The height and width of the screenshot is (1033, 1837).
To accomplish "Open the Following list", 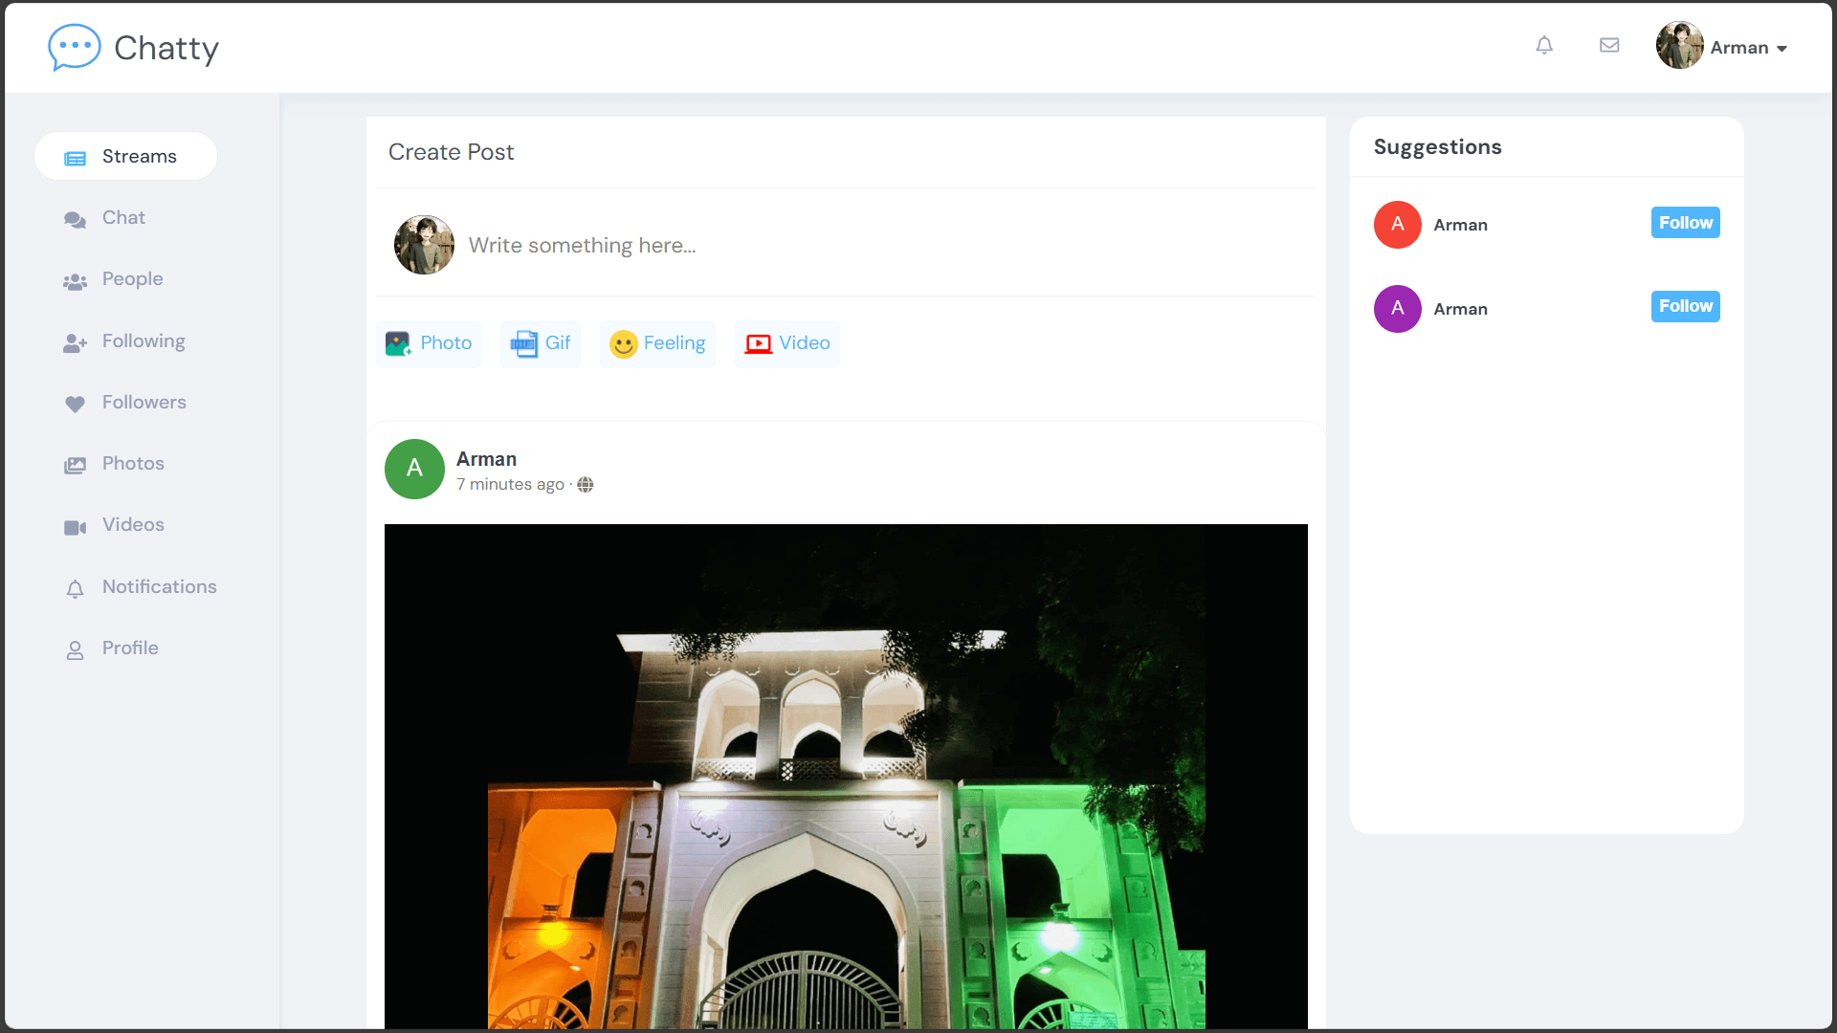I will tap(144, 341).
